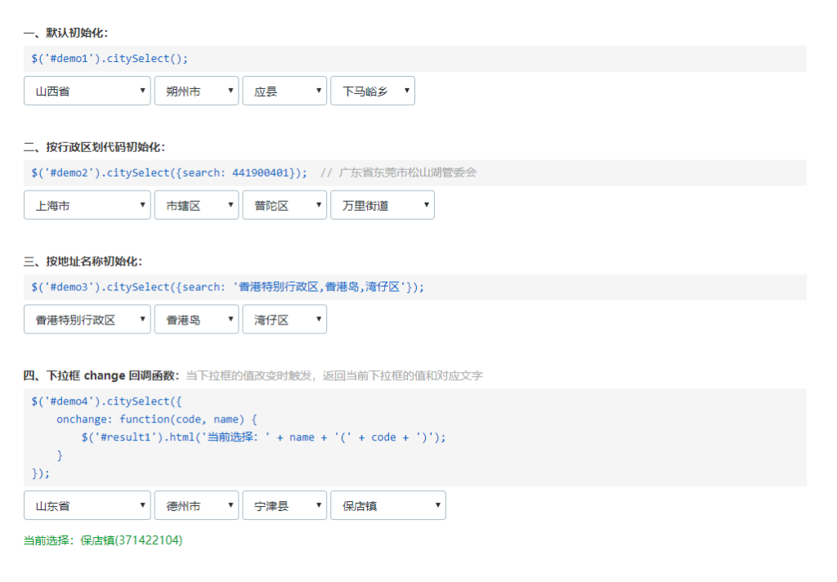Expand the 万里街道 street dropdown
The width and height of the screenshot is (837, 582).
382,205
